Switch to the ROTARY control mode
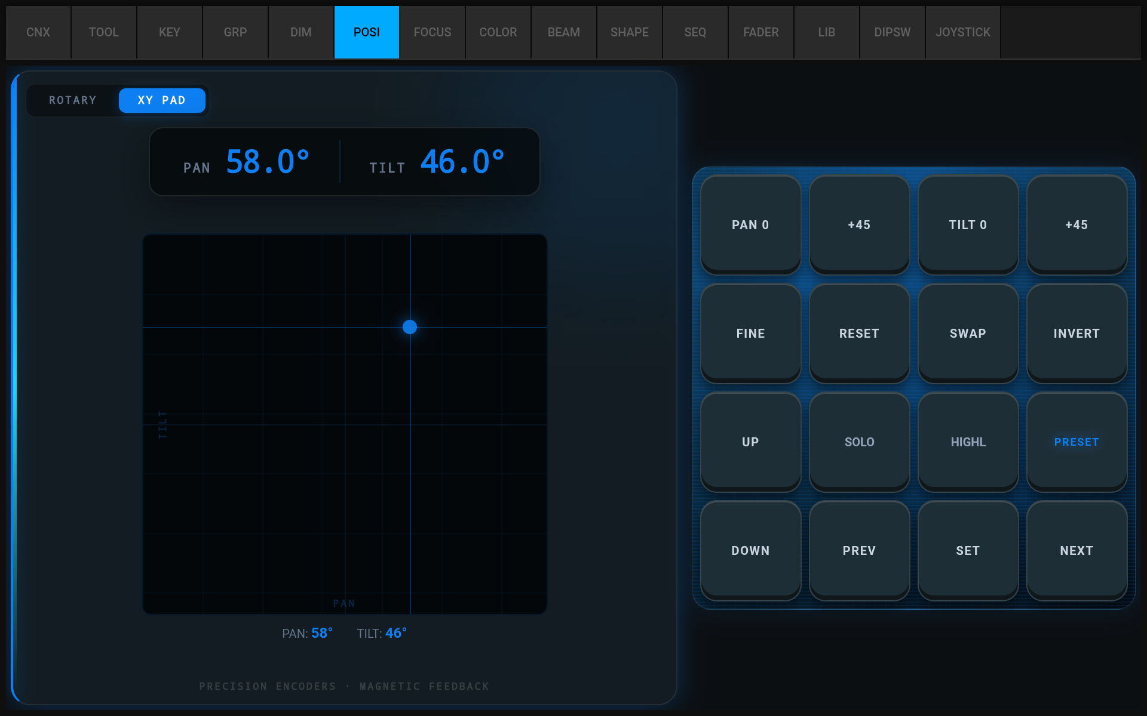The height and width of the screenshot is (716, 1147). (x=73, y=100)
